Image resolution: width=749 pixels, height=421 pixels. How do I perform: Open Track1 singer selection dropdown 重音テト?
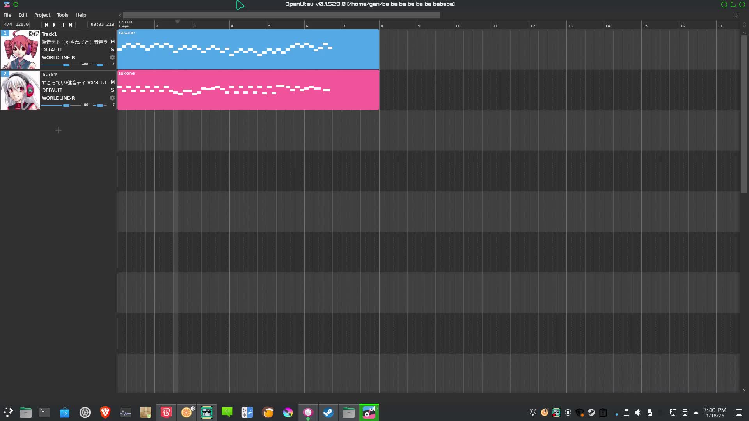click(x=75, y=42)
